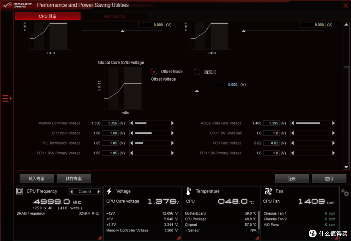Apply settings with 应用 button

point(329,179)
